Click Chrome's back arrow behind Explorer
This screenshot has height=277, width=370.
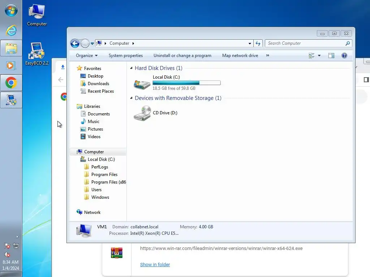(61, 80)
